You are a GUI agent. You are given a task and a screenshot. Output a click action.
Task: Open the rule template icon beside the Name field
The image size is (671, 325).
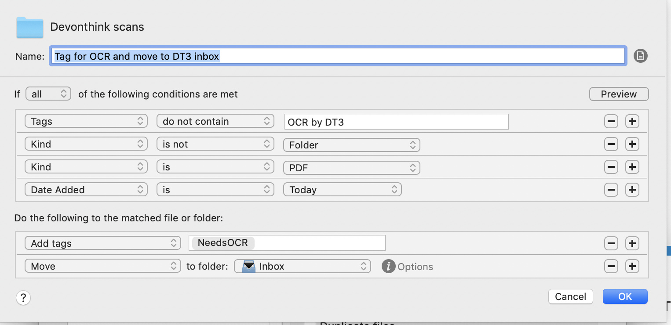coord(640,56)
